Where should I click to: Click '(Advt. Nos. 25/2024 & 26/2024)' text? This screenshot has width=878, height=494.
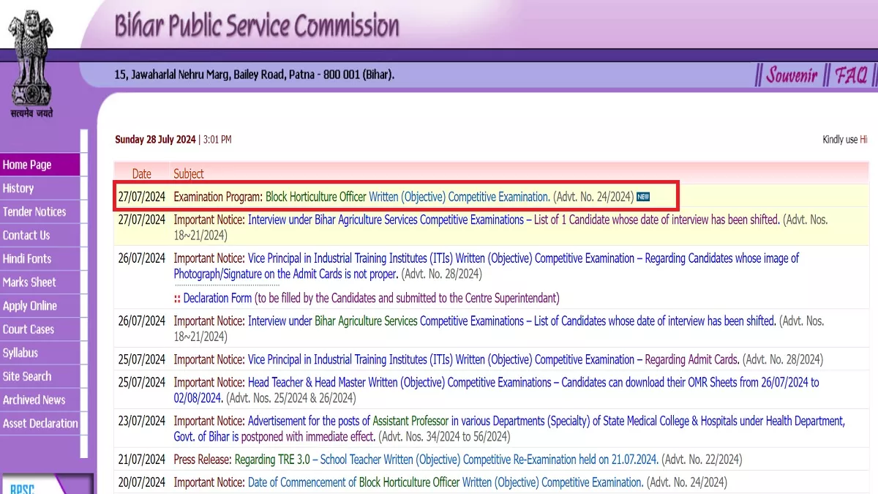[x=291, y=398]
